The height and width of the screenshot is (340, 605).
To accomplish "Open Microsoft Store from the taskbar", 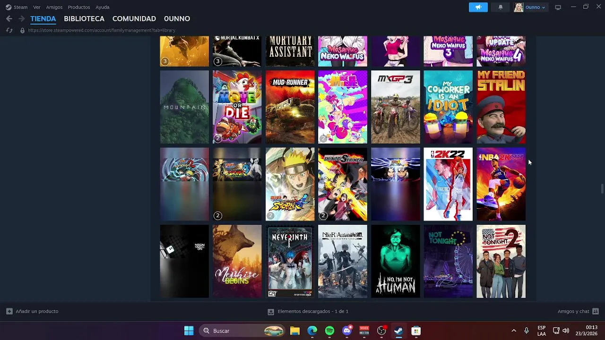I will pos(416,331).
